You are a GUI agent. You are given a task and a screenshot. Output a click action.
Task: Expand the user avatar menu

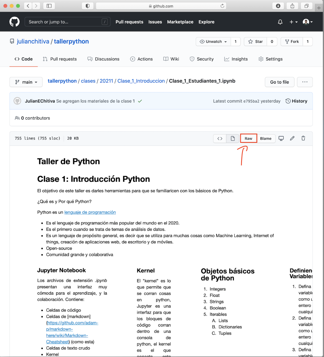click(x=308, y=22)
